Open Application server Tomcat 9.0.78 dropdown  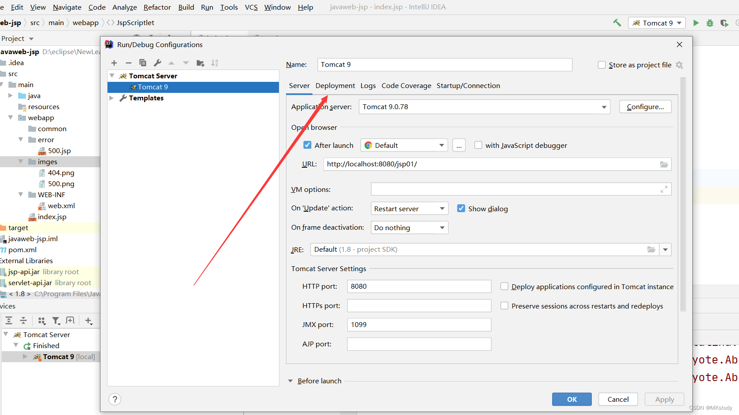(x=484, y=107)
